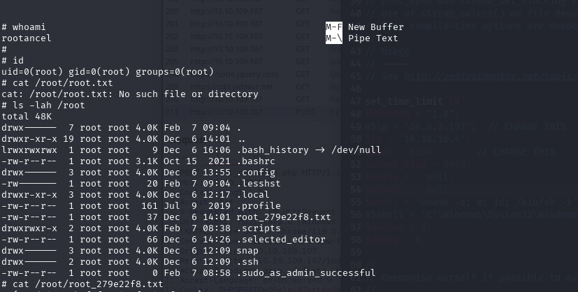This screenshot has width=578, height=292.
Task: Click the set_time_limit code line 47
Action: (418, 101)
